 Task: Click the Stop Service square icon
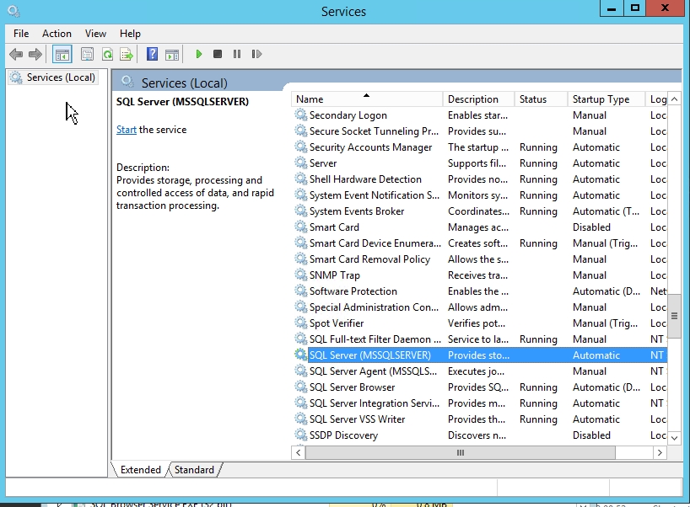coord(218,54)
